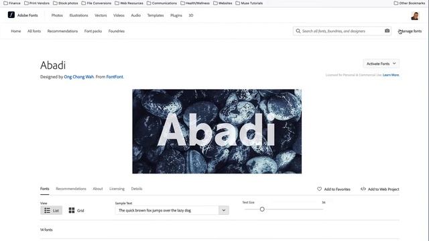
Task: Open the Websites bookmark folder
Action: pos(223,3)
